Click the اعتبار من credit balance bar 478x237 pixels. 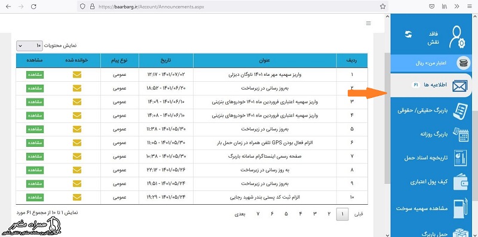click(431, 63)
